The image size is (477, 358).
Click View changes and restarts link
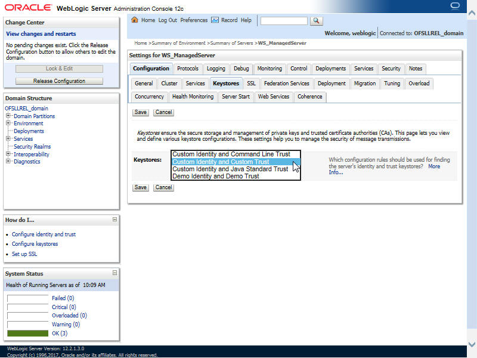pos(41,34)
